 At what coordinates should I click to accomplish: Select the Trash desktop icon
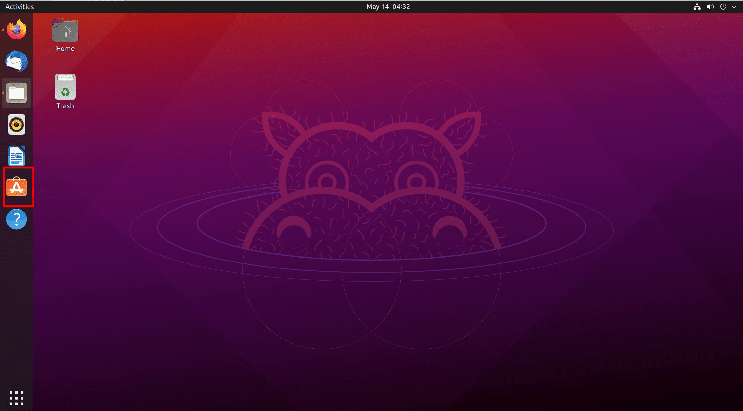[x=65, y=87]
